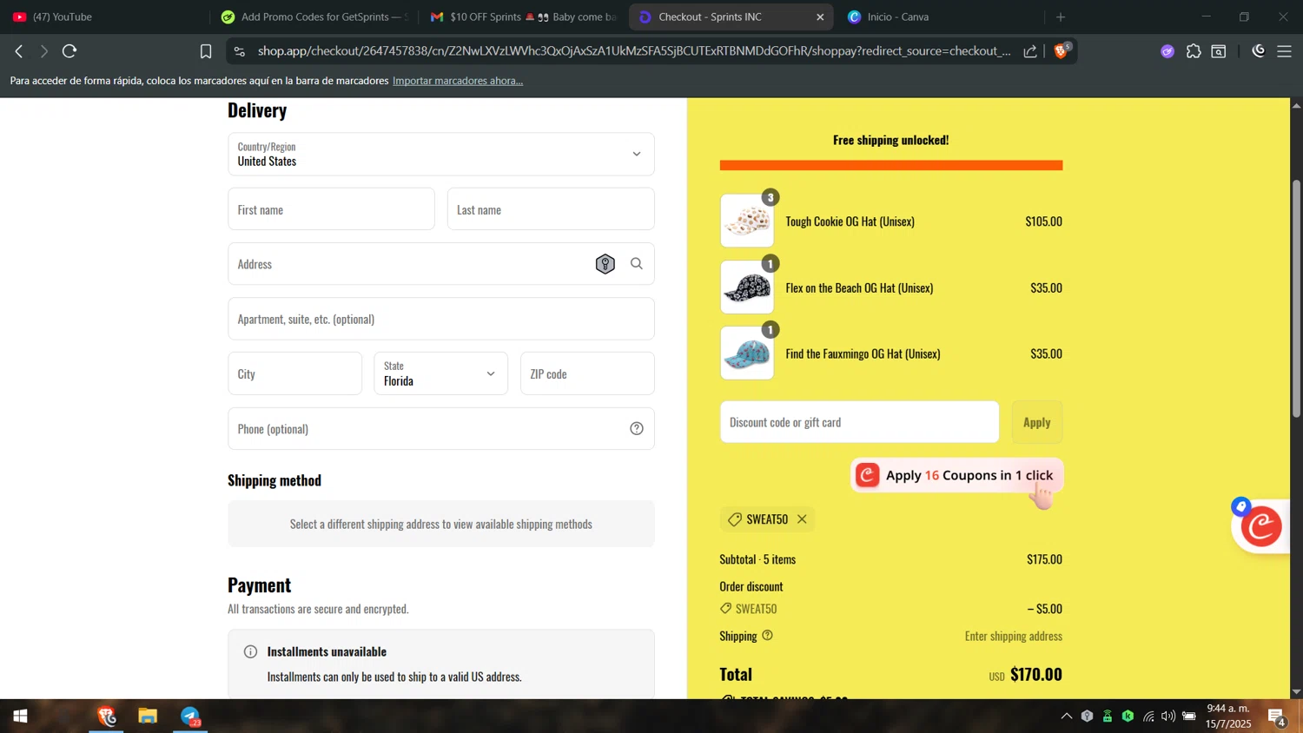The height and width of the screenshot is (733, 1303).
Task: Click the orange free shipping progress bar
Action: coord(890,165)
